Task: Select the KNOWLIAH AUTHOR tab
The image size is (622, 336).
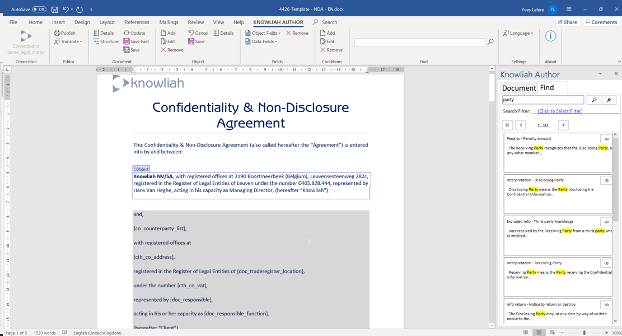Action: (x=278, y=22)
